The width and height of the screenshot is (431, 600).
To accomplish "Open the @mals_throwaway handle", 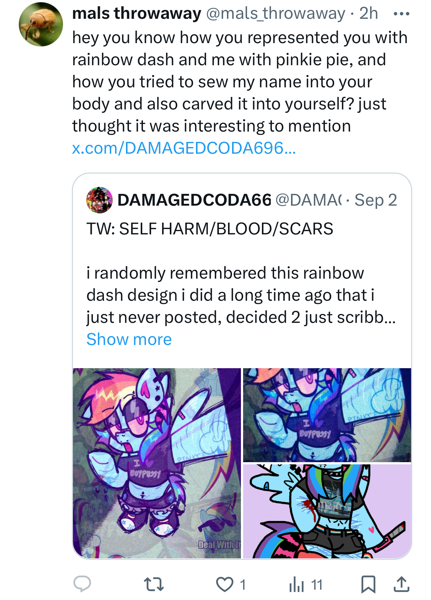I will (x=276, y=13).
